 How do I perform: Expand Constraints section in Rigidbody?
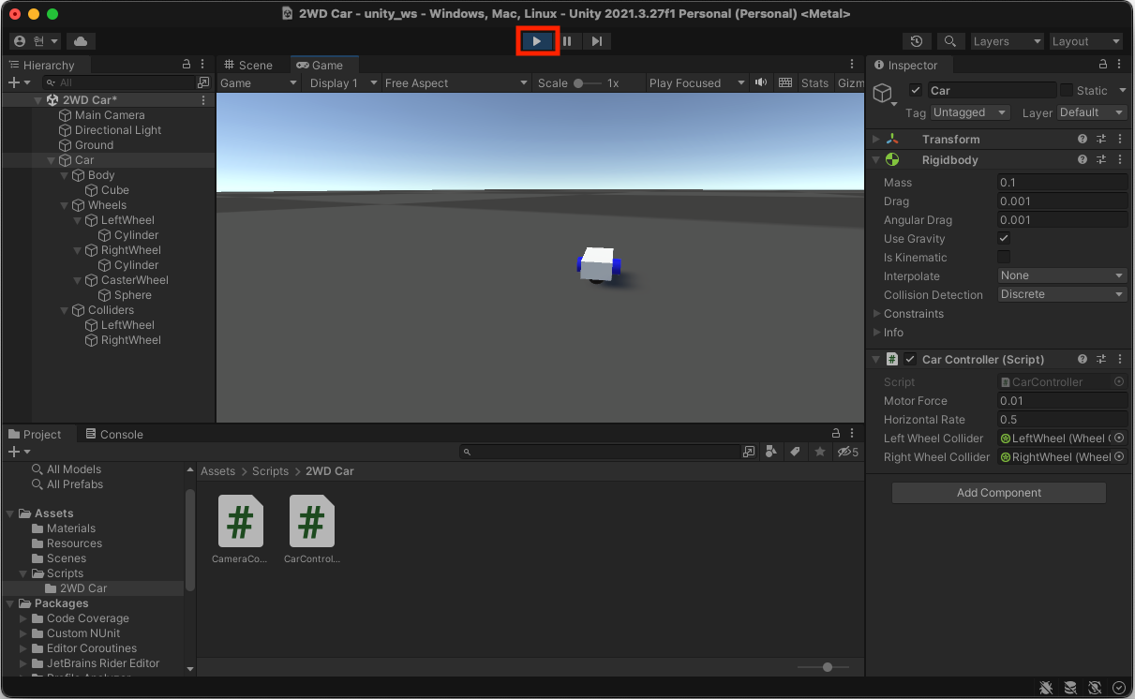(x=877, y=314)
